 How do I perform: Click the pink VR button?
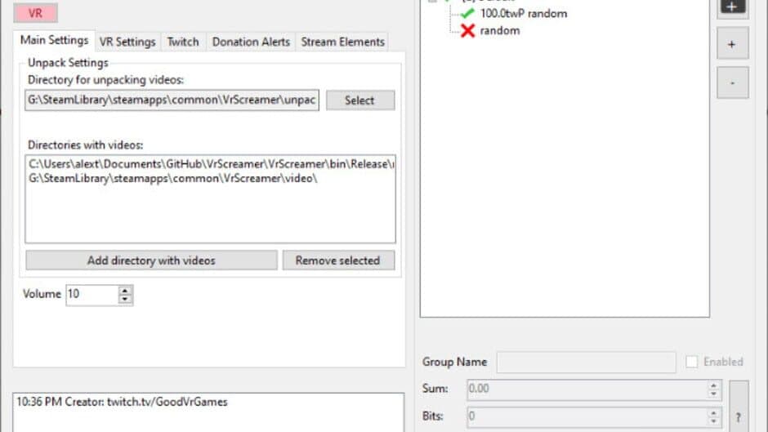tap(35, 13)
